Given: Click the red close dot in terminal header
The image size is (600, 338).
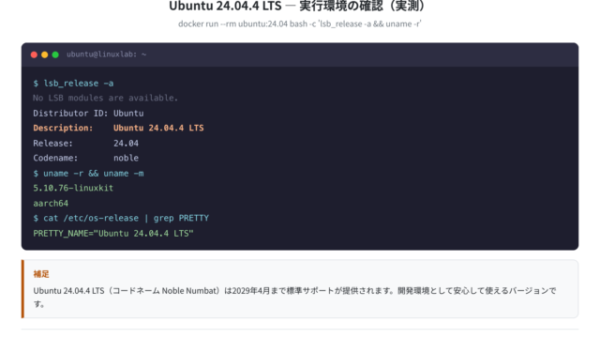Looking at the screenshot, I should [x=34, y=54].
